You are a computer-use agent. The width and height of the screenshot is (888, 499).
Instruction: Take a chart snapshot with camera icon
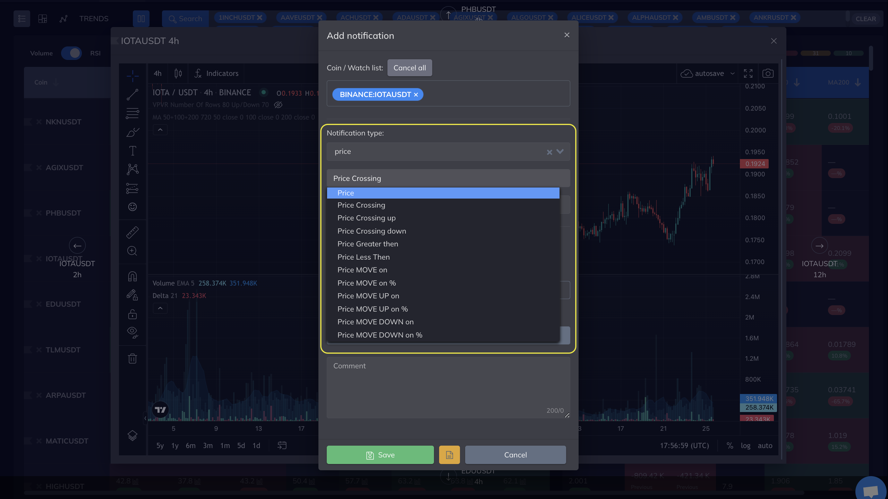(x=768, y=73)
